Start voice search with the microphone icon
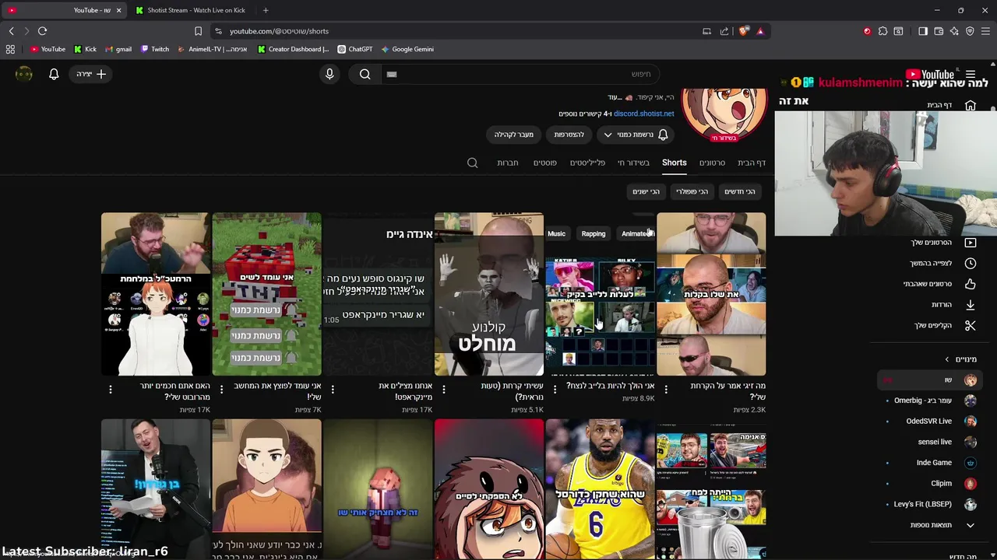Viewport: 997px width, 560px height. [329, 74]
